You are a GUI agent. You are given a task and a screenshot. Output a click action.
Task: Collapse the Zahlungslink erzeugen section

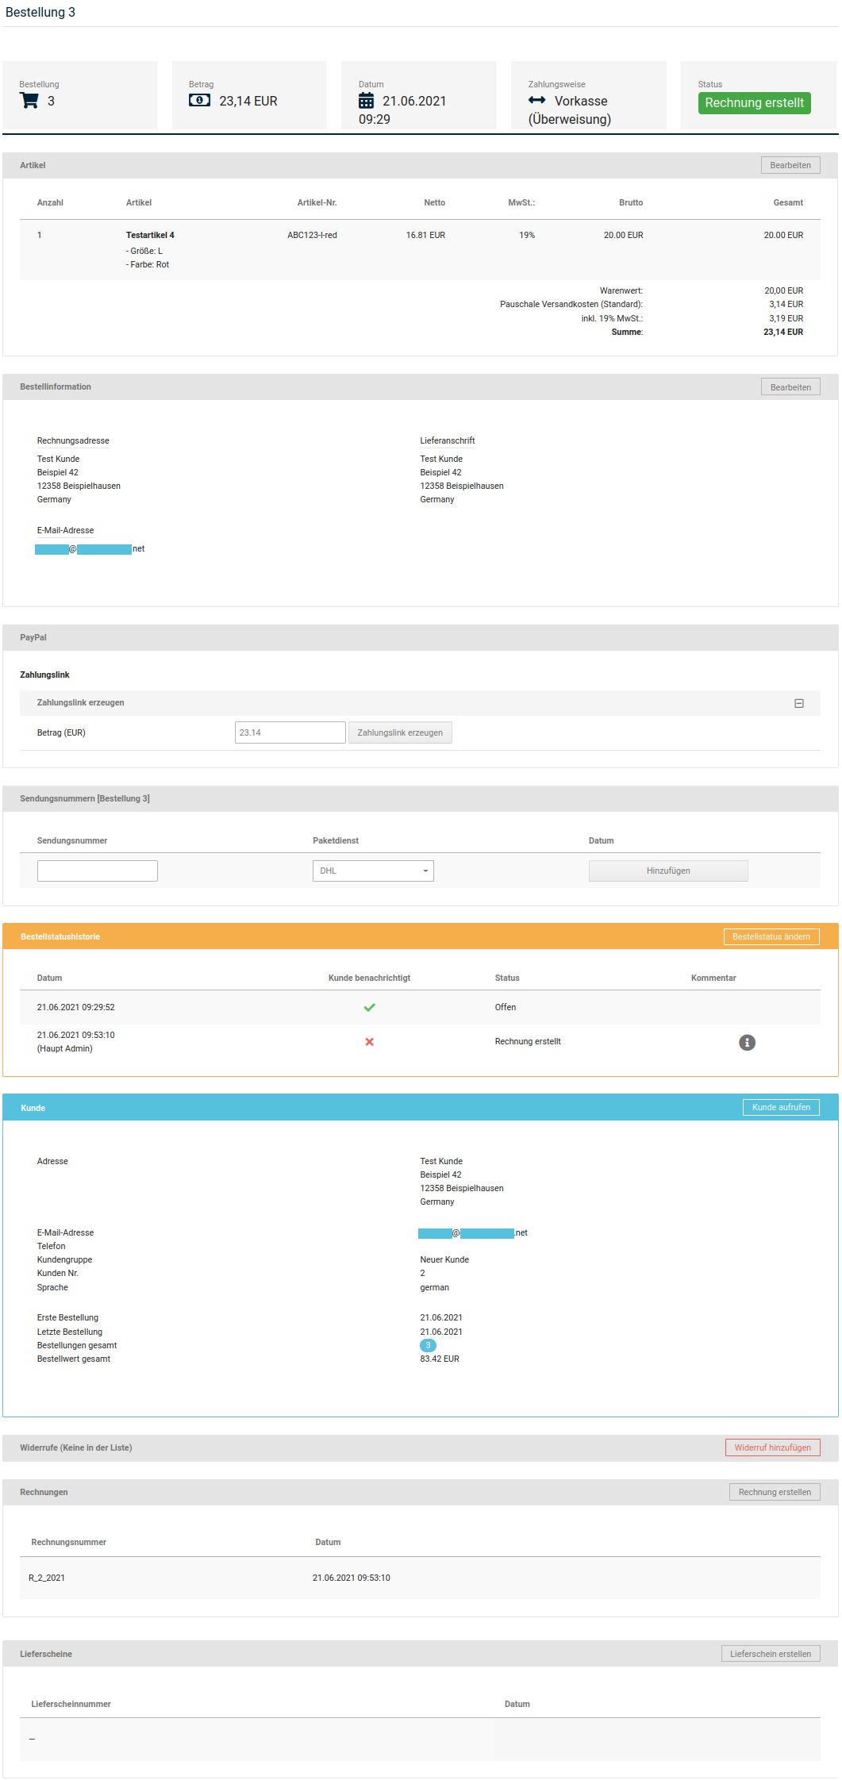[799, 703]
